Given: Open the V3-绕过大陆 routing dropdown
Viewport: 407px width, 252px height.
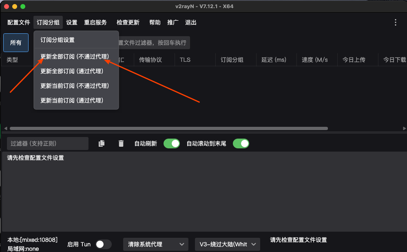Looking at the screenshot, I should click(x=228, y=244).
